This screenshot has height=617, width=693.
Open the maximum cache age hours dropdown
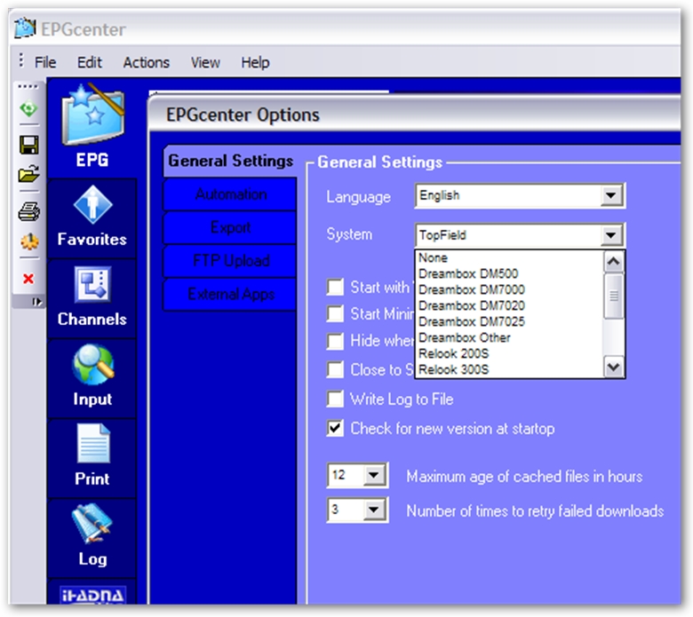coord(375,477)
